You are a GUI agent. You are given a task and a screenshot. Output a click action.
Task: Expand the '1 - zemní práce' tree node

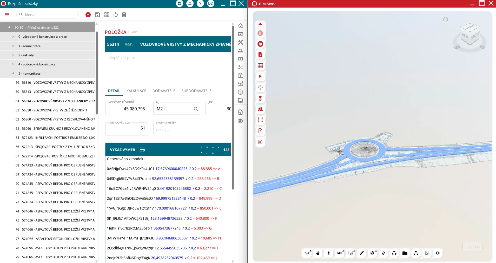pyautogui.click(x=13, y=46)
